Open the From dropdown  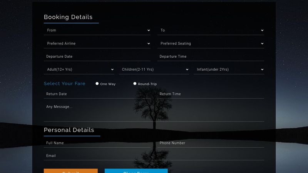[97, 30]
